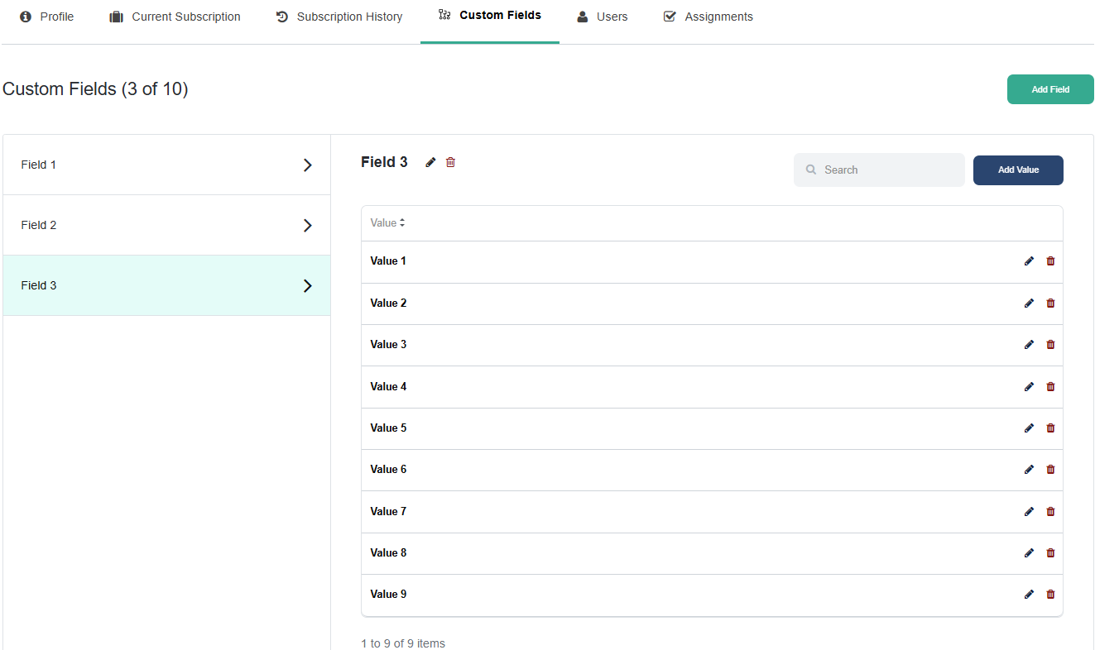
Task: Delete Value 3 with the trash icon
Action: click(1050, 345)
